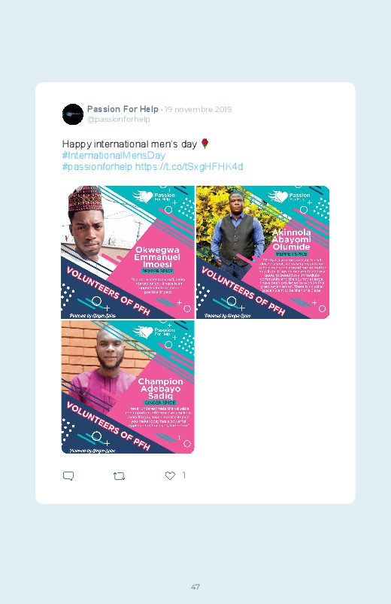Click the Passion For Help display name
This screenshot has width=391, height=604.
tap(123, 109)
